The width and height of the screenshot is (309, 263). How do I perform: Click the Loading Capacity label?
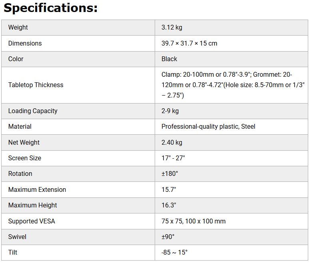tap(33, 111)
